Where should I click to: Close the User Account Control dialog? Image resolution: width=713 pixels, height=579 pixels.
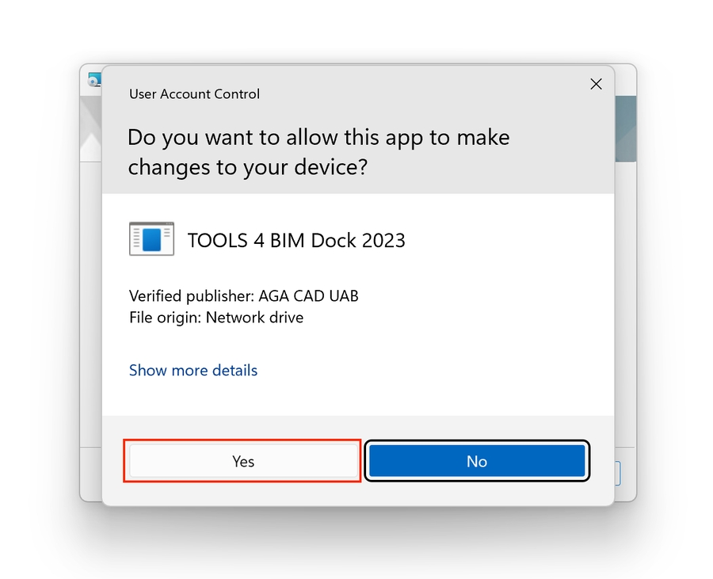tap(596, 84)
